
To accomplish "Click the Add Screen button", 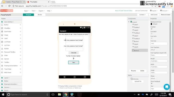I will [x=154, y=15].
